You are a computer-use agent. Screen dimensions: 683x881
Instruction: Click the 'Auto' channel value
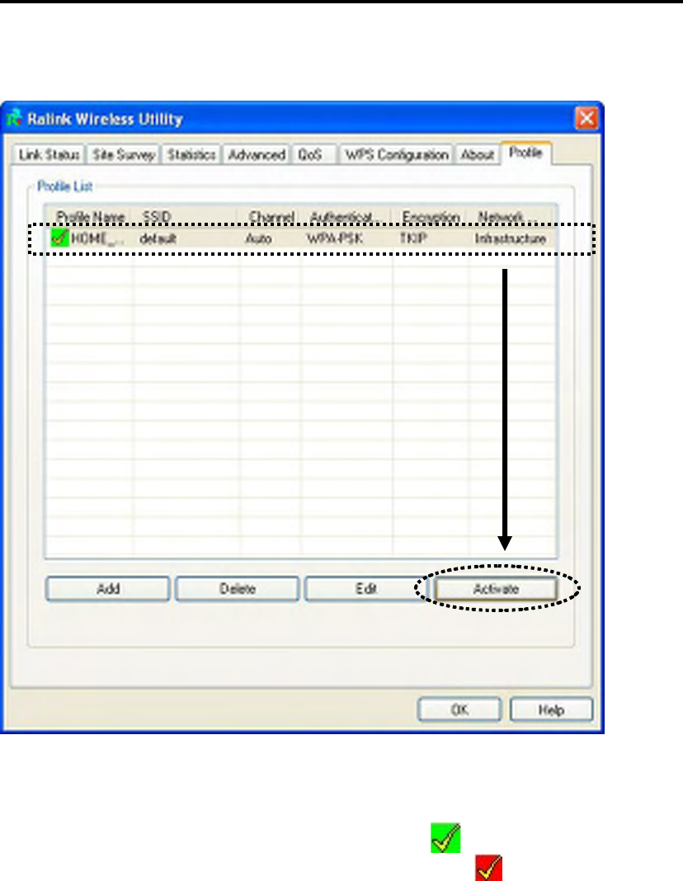tap(258, 238)
